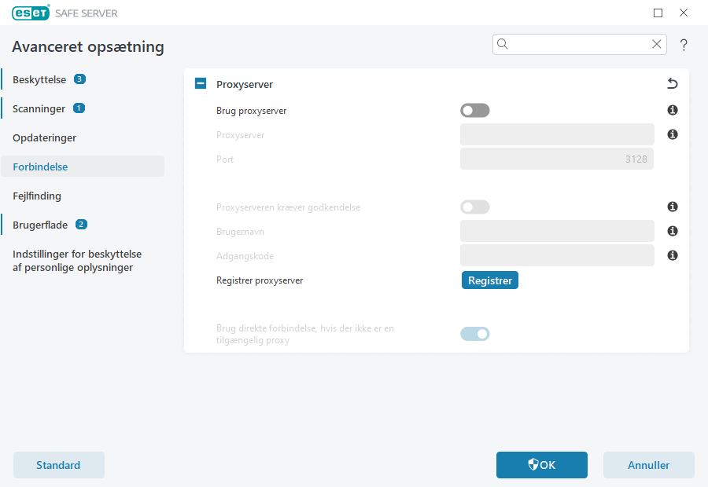Disable Brug direkte forbindelse toggle

pos(474,334)
